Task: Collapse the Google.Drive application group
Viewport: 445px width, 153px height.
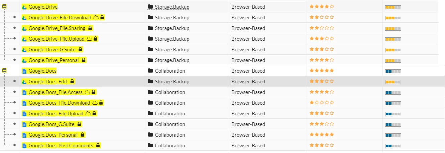Action: point(4,7)
